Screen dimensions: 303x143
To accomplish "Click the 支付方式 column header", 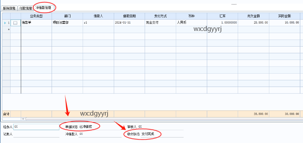I will coord(160,16).
